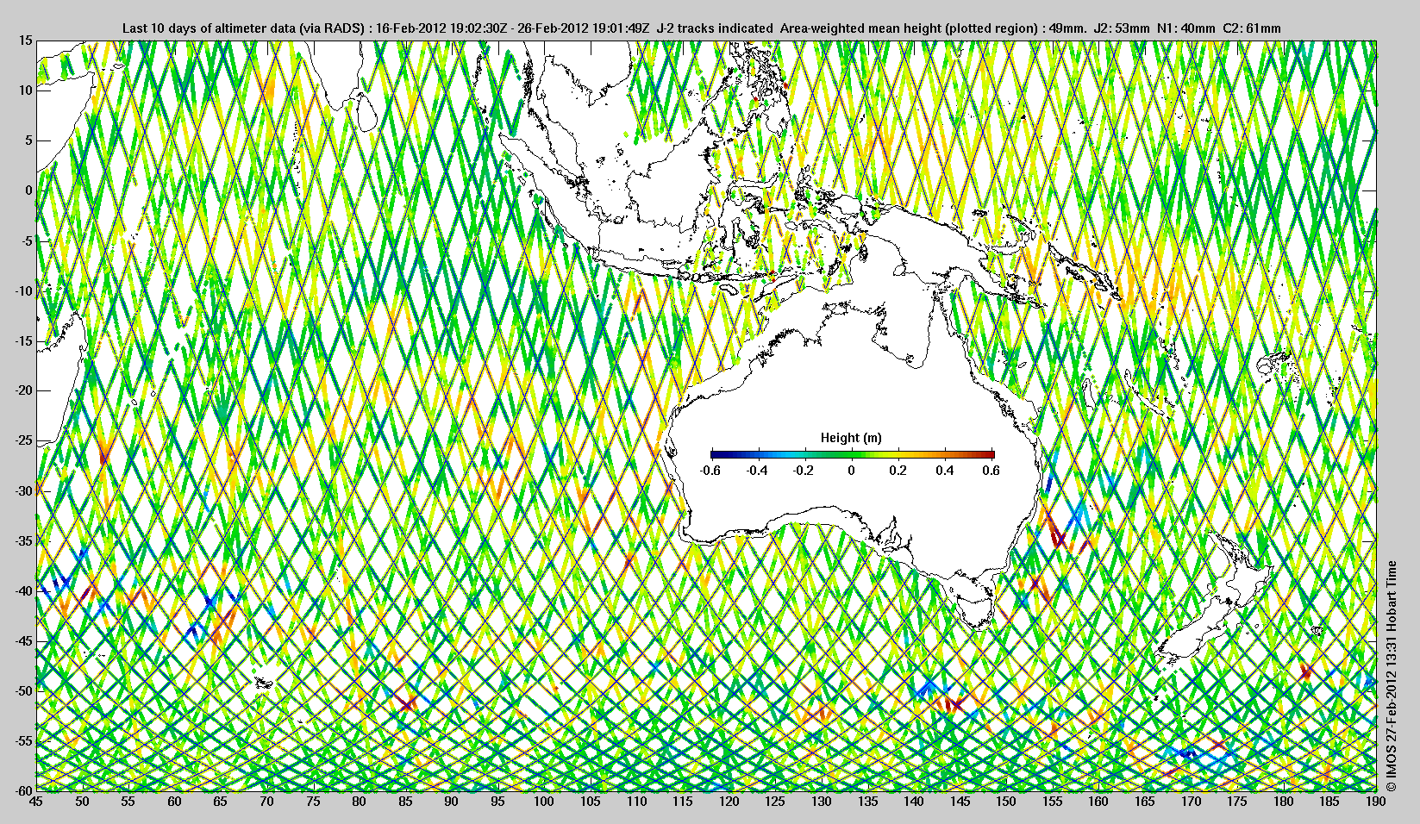Image resolution: width=1420 pixels, height=824 pixels.
Task: Click longitude axis label '180'
Action: coord(1284,802)
